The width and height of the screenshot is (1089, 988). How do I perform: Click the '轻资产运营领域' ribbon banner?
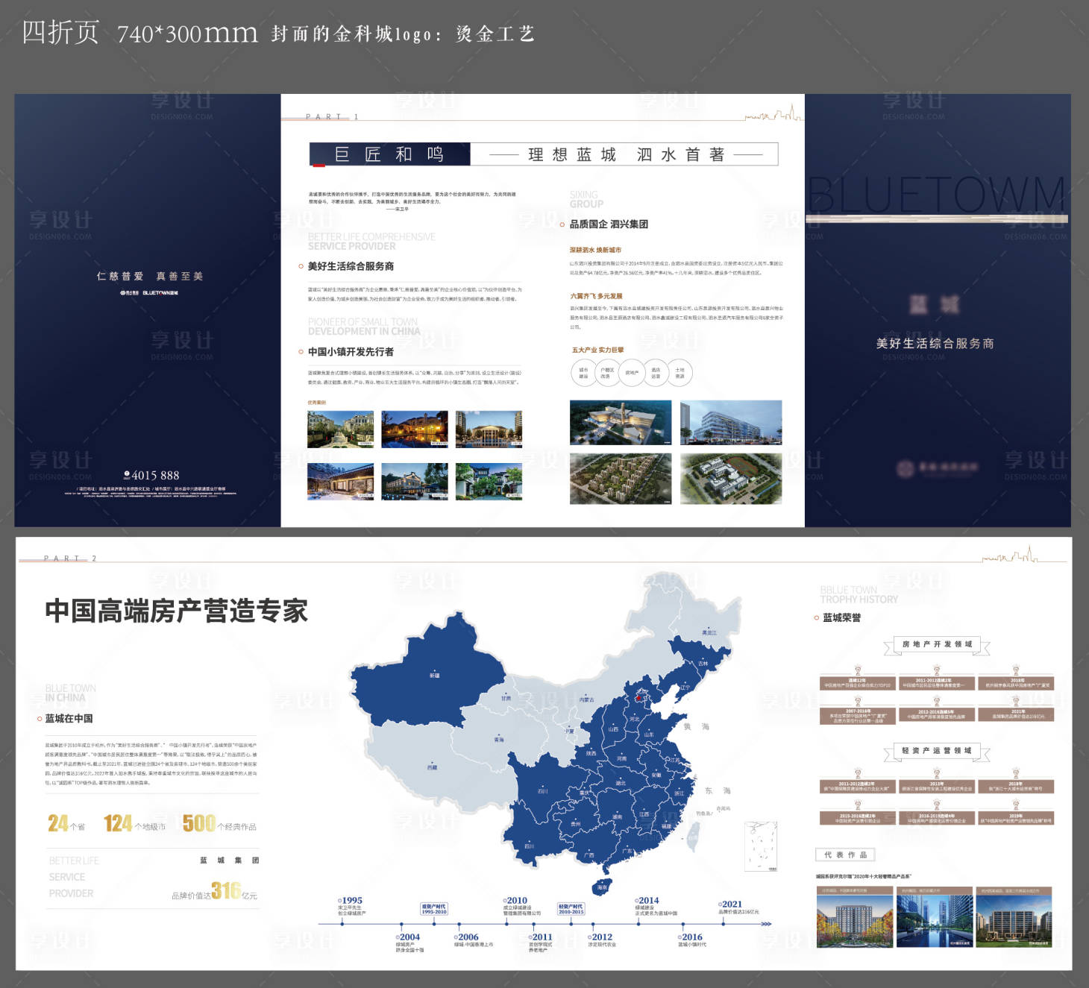coord(937,752)
